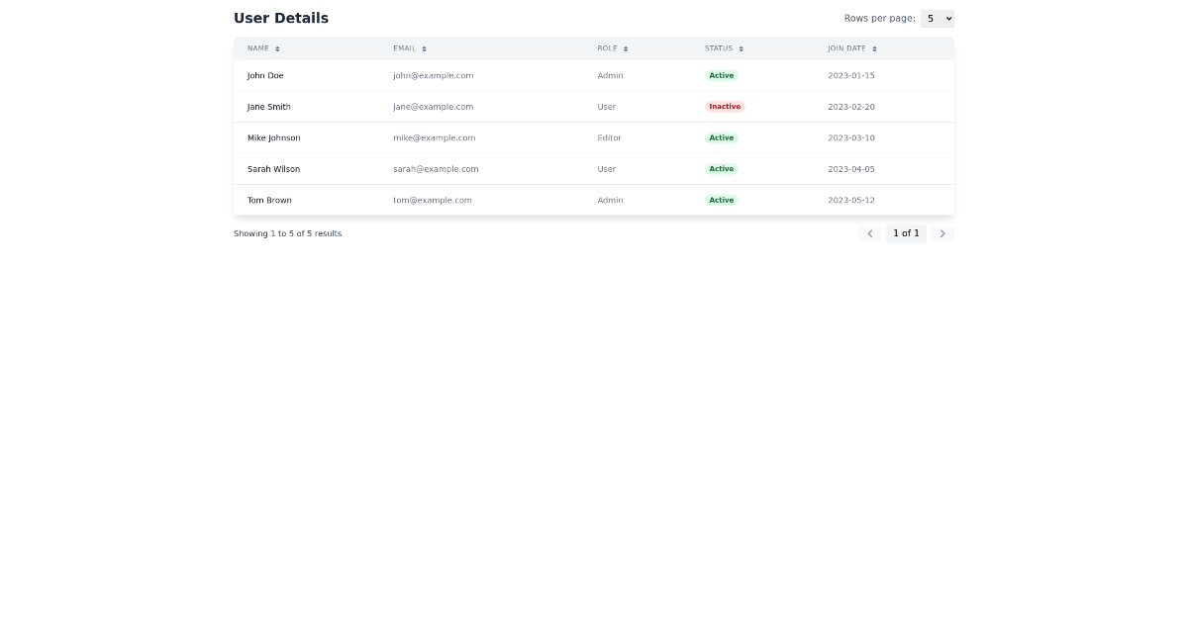Click the sort icon beside STATUS header
This screenshot has height=623, width=1188.
tap(740, 47)
